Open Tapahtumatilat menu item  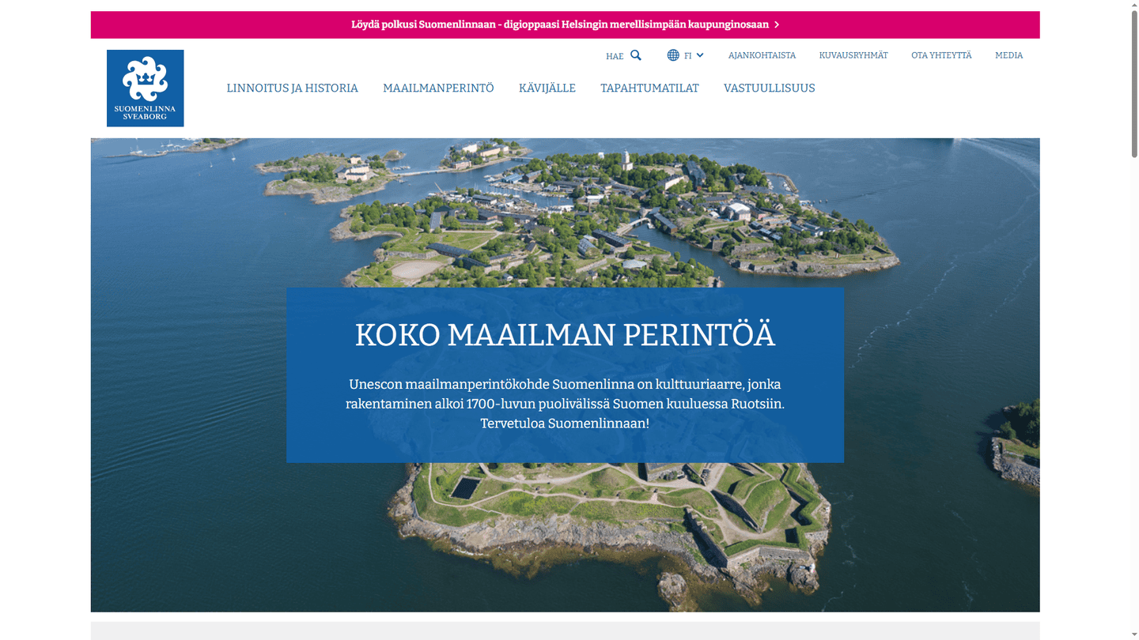click(x=649, y=88)
